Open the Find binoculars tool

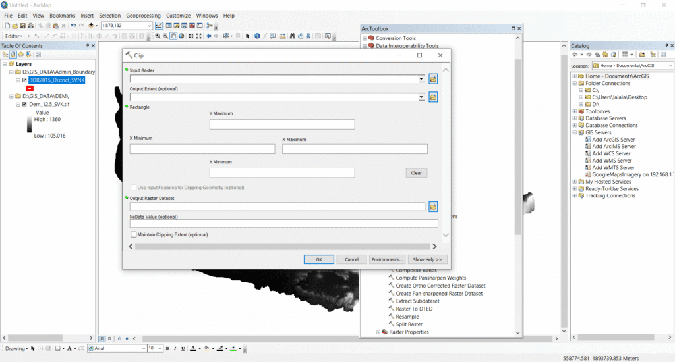pos(292,36)
